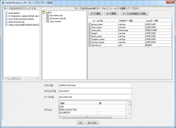Click options table scroll down arrow
Viewport: 176px width, 128px height.
(130, 114)
